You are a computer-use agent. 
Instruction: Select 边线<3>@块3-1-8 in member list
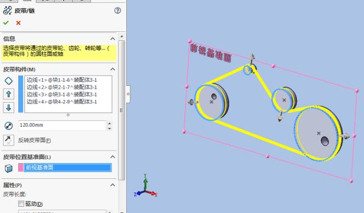(x=62, y=94)
